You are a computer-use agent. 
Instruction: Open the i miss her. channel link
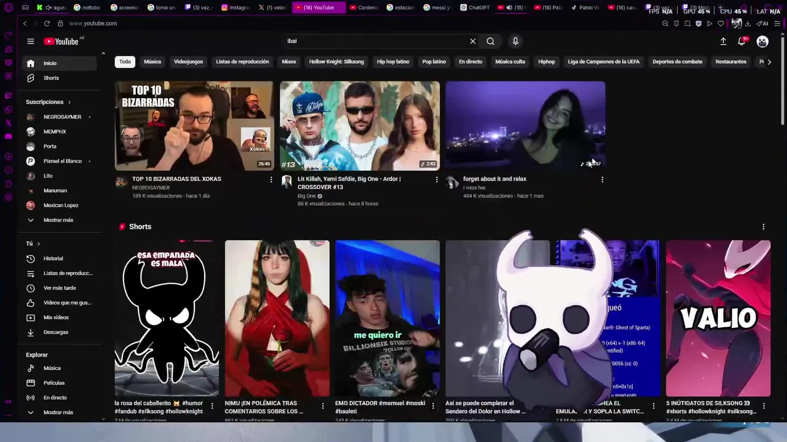tap(475, 187)
